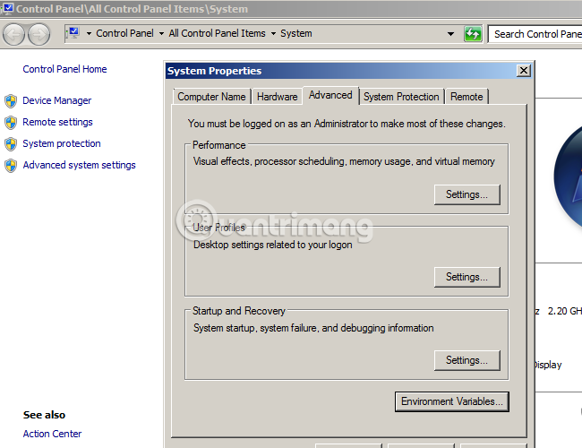
Task: Open User Profiles Settings button
Action: 466,277
